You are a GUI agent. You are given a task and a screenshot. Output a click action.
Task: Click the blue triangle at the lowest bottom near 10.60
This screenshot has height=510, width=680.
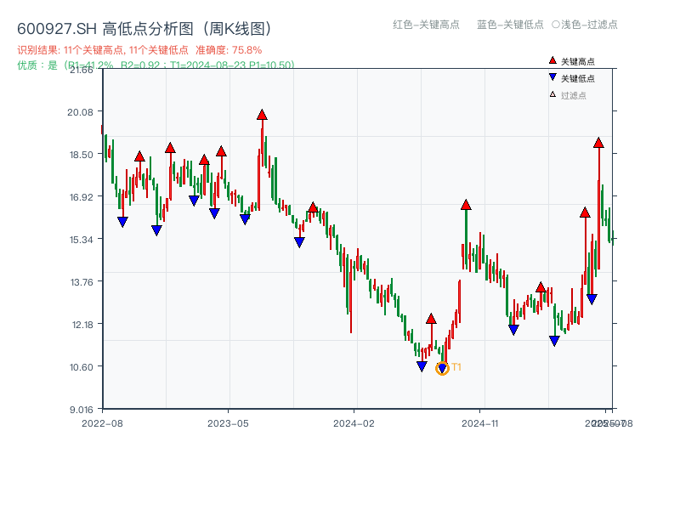tap(422, 365)
